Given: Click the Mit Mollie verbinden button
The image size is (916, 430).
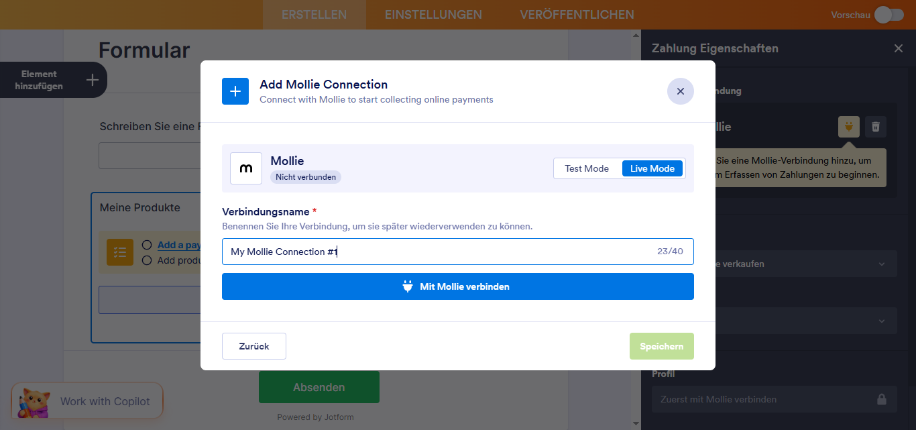Looking at the screenshot, I should pos(458,286).
